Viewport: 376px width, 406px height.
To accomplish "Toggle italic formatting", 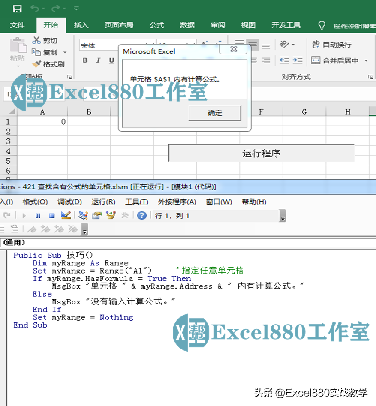I will tap(99, 60).
